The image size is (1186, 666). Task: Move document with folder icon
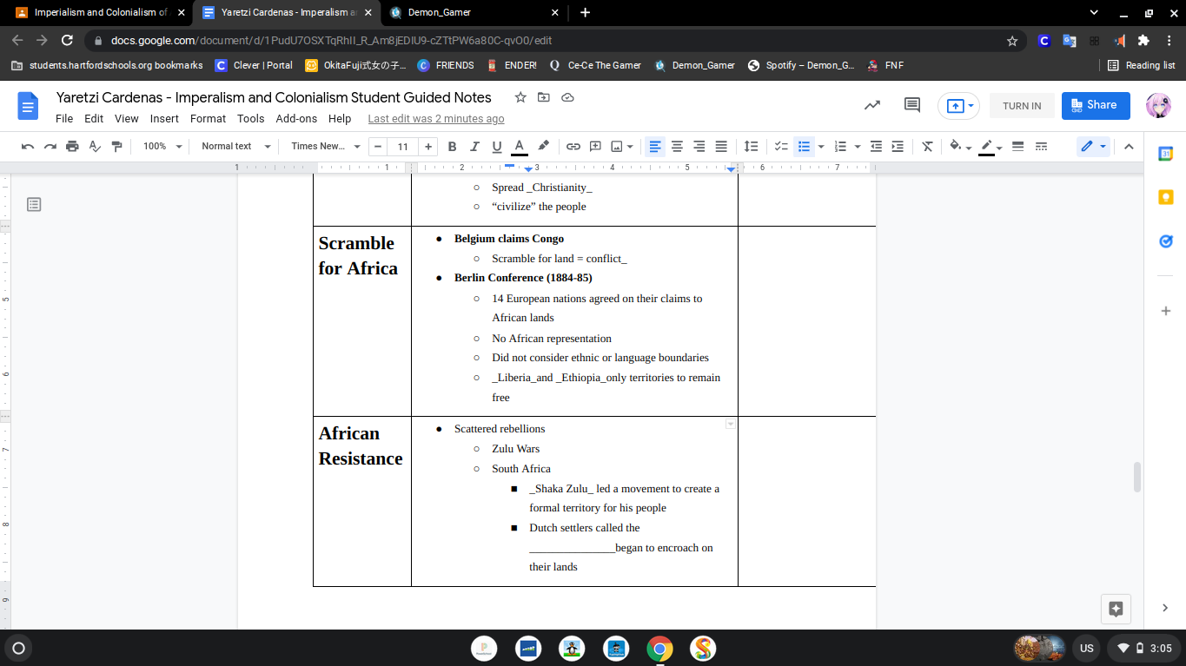(544, 97)
